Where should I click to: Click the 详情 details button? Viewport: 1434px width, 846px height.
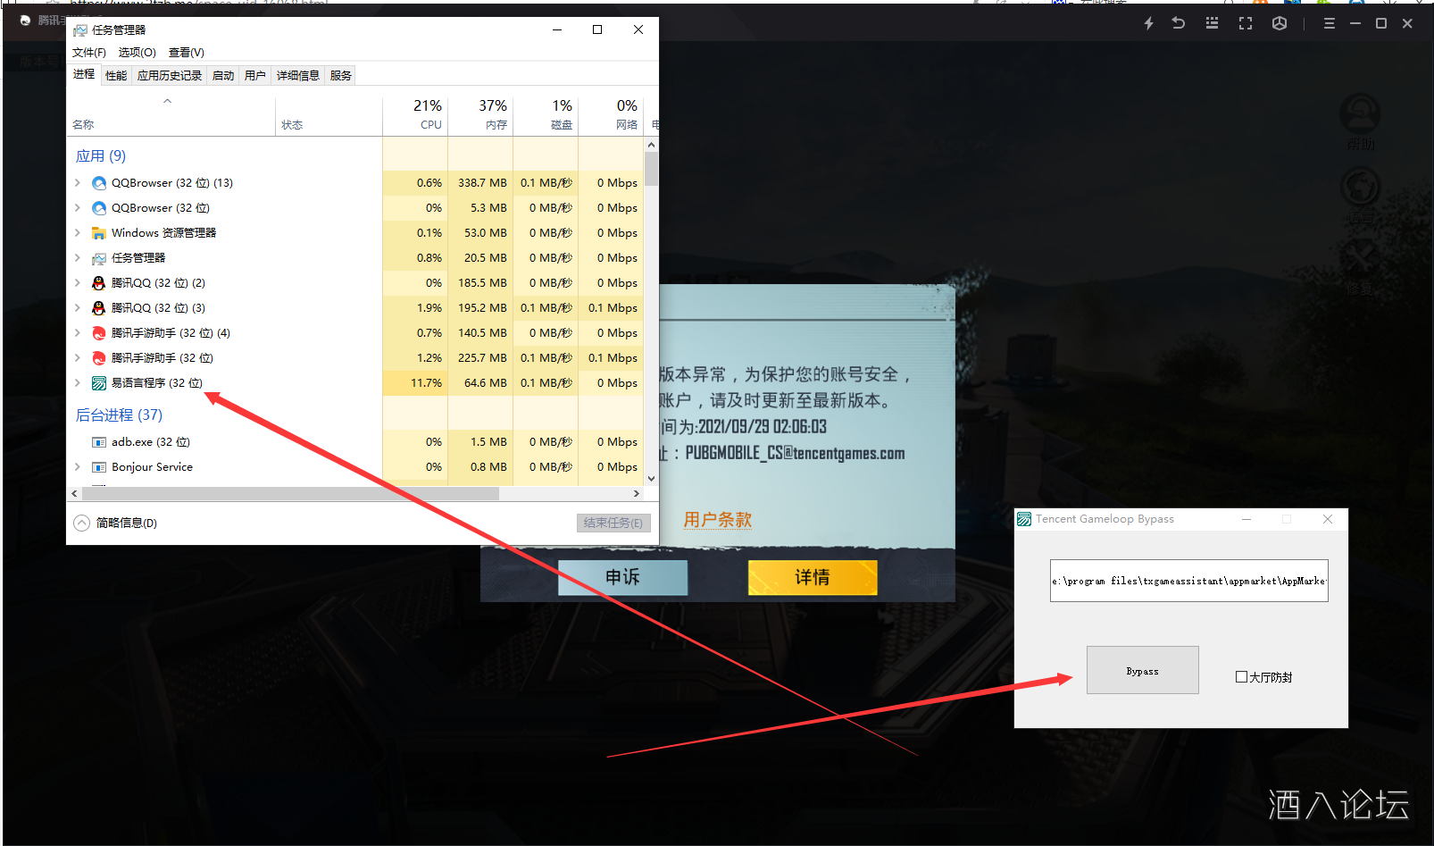pyautogui.click(x=813, y=577)
